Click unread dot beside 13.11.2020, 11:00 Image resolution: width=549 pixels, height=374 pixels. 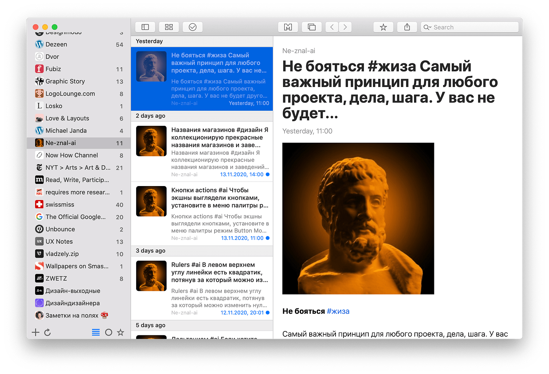[x=268, y=238]
